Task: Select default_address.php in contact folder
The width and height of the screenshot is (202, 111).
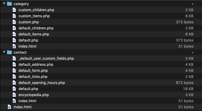Action: click(101, 64)
